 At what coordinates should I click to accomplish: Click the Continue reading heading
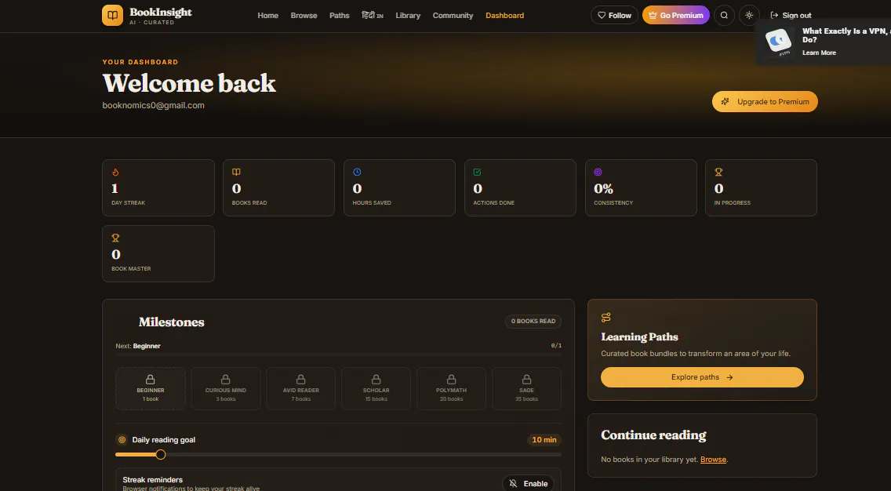click(x=653, y=435)
